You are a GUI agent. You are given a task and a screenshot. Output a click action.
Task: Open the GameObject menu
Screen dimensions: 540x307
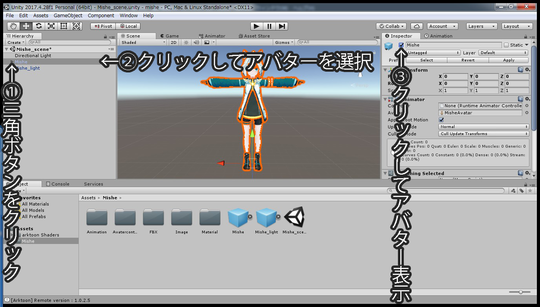pyautogui.click(x=68, y=15)
